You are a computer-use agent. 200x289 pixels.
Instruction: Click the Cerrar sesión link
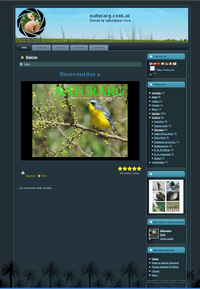[167, 239]
